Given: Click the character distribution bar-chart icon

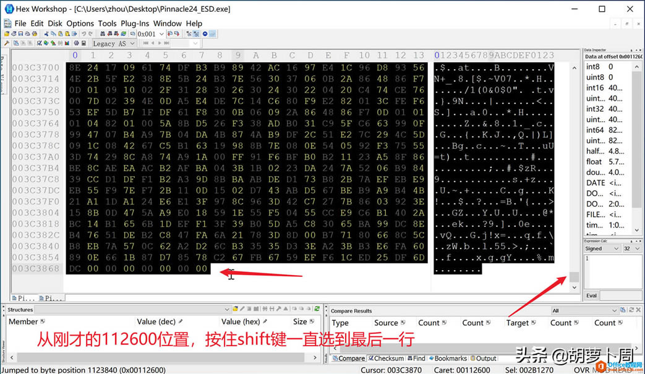Looking at the screenshot, I should [67, 43].
